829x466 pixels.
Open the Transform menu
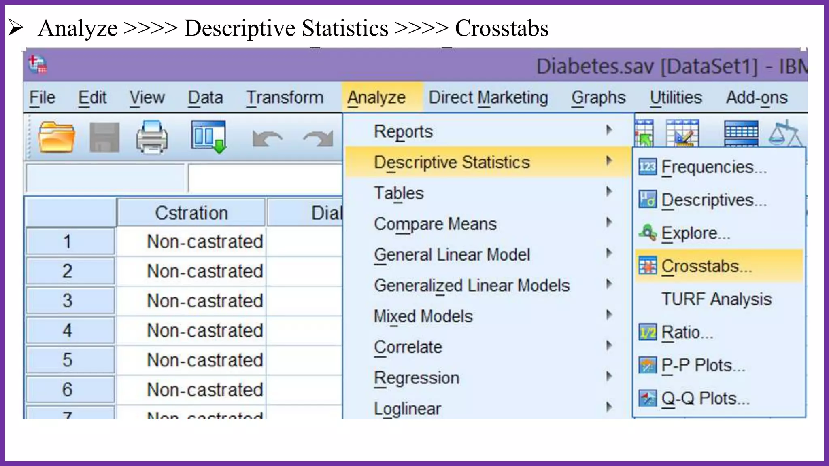pos(285,97)
